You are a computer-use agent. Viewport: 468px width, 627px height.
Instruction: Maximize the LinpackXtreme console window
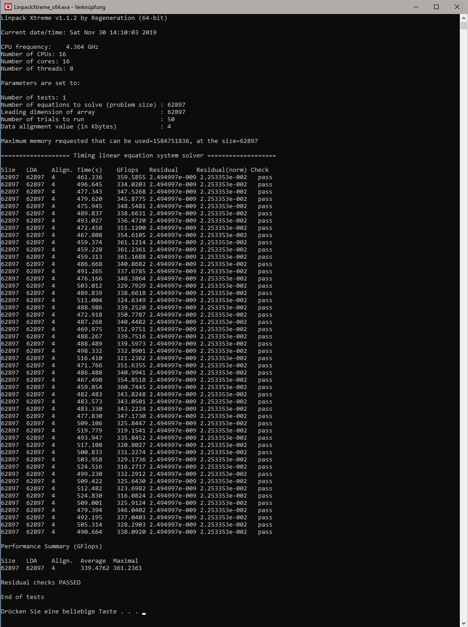point(436,7)
